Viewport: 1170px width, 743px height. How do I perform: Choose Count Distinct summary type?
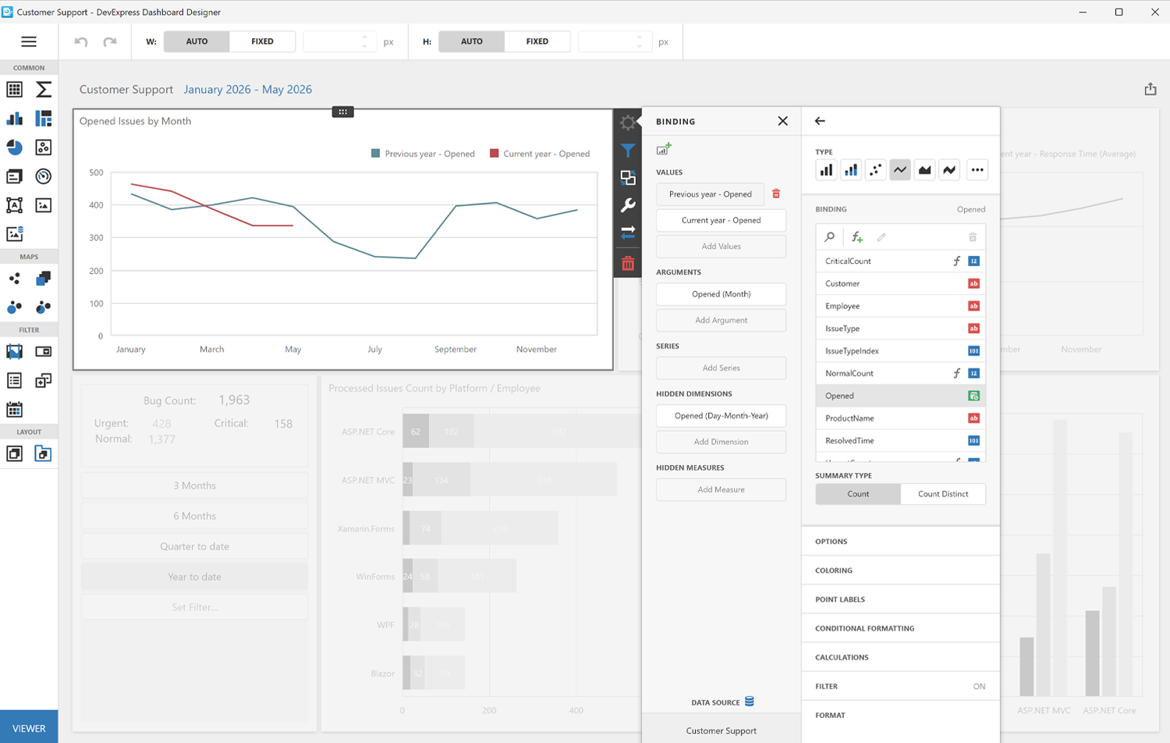tap(943, 494)
